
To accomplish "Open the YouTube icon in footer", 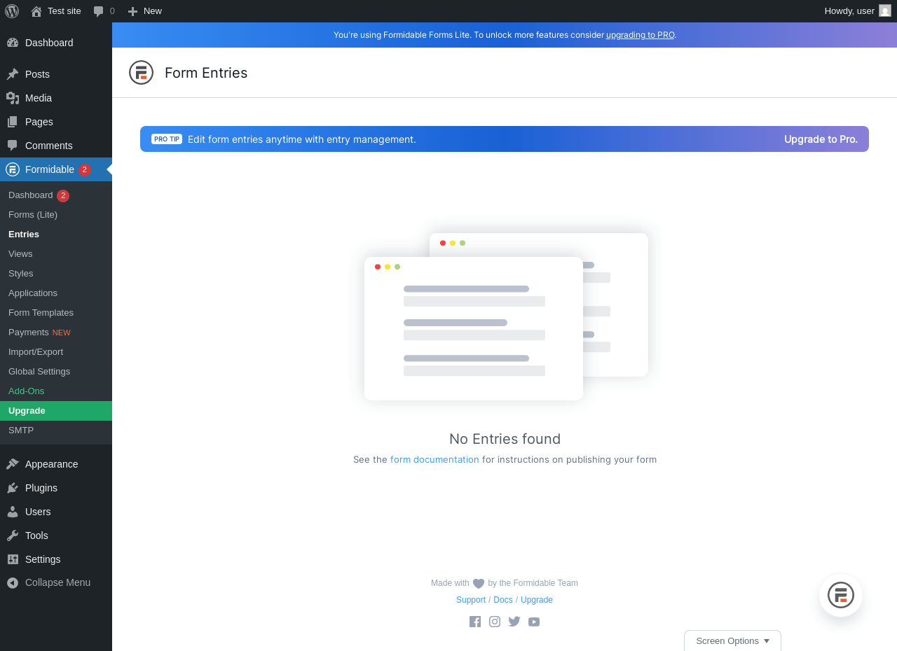I will 534,622.
